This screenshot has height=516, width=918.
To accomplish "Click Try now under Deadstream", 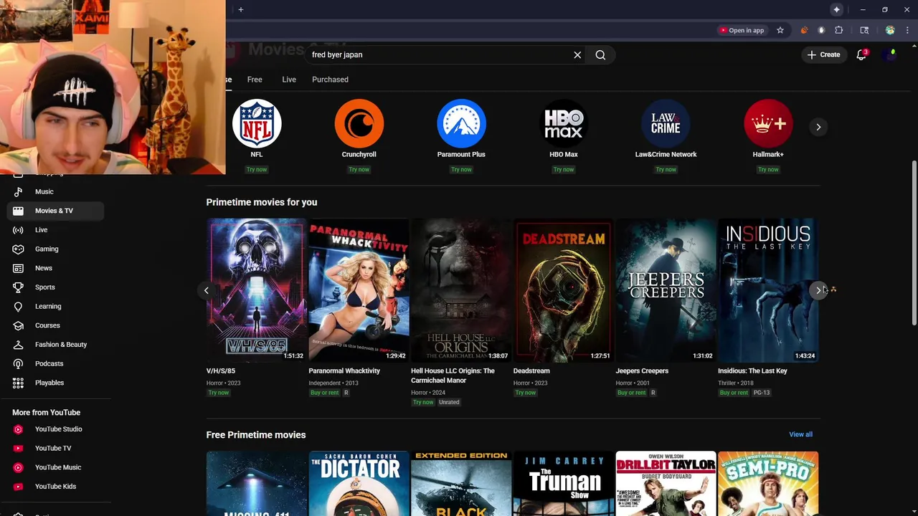I will tap(526, 393).
